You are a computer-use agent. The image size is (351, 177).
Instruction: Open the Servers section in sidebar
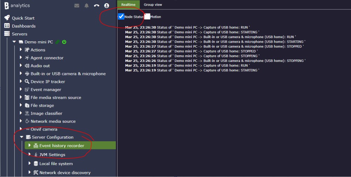[19, 34]
